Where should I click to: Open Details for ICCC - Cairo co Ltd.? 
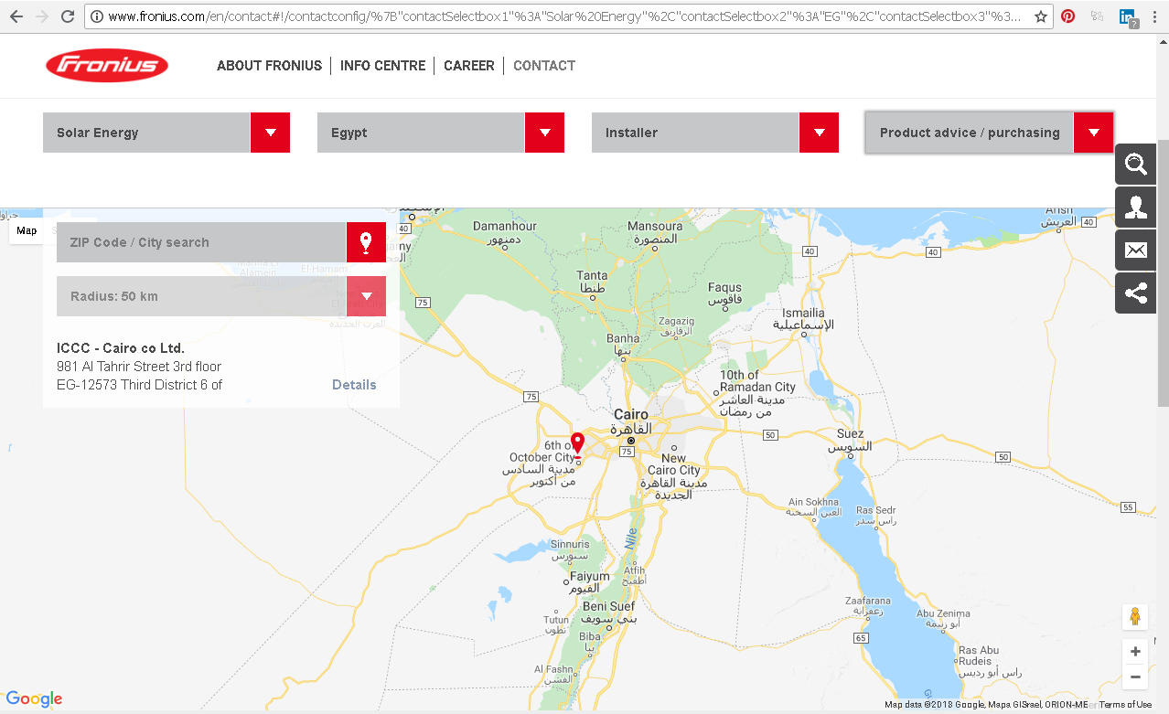point(354,385)
